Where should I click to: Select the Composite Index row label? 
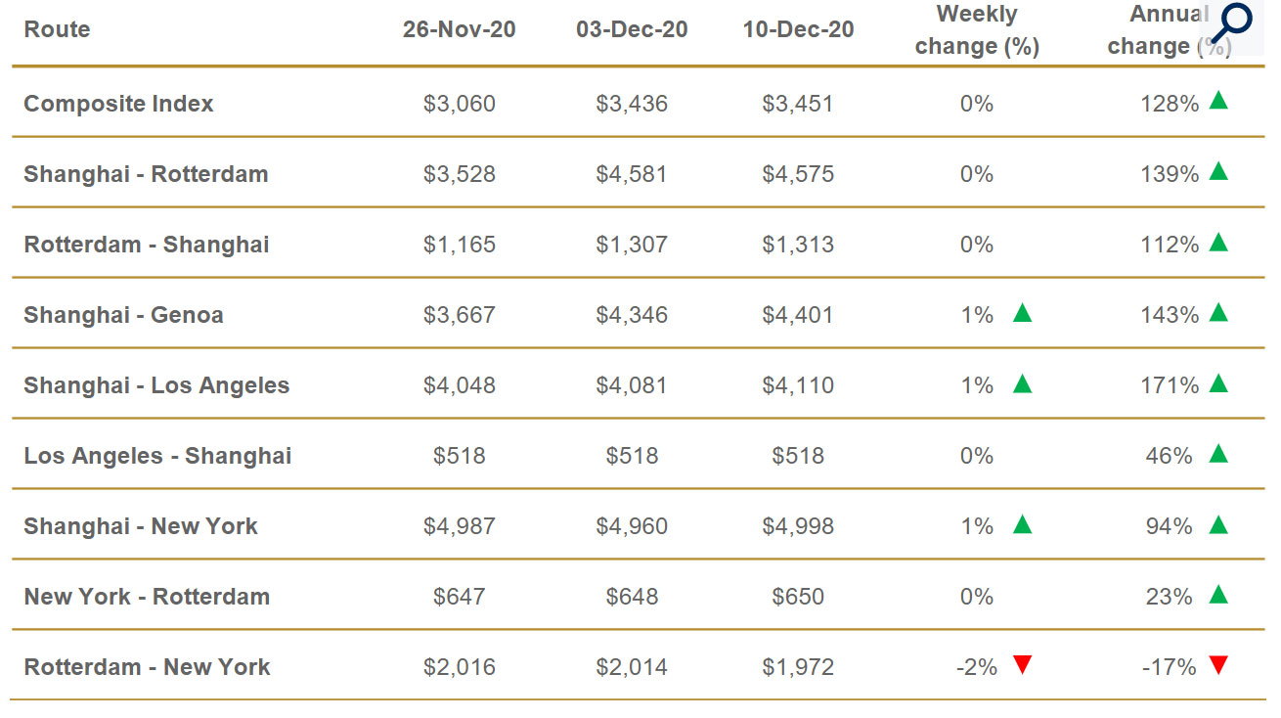[118, 104]
